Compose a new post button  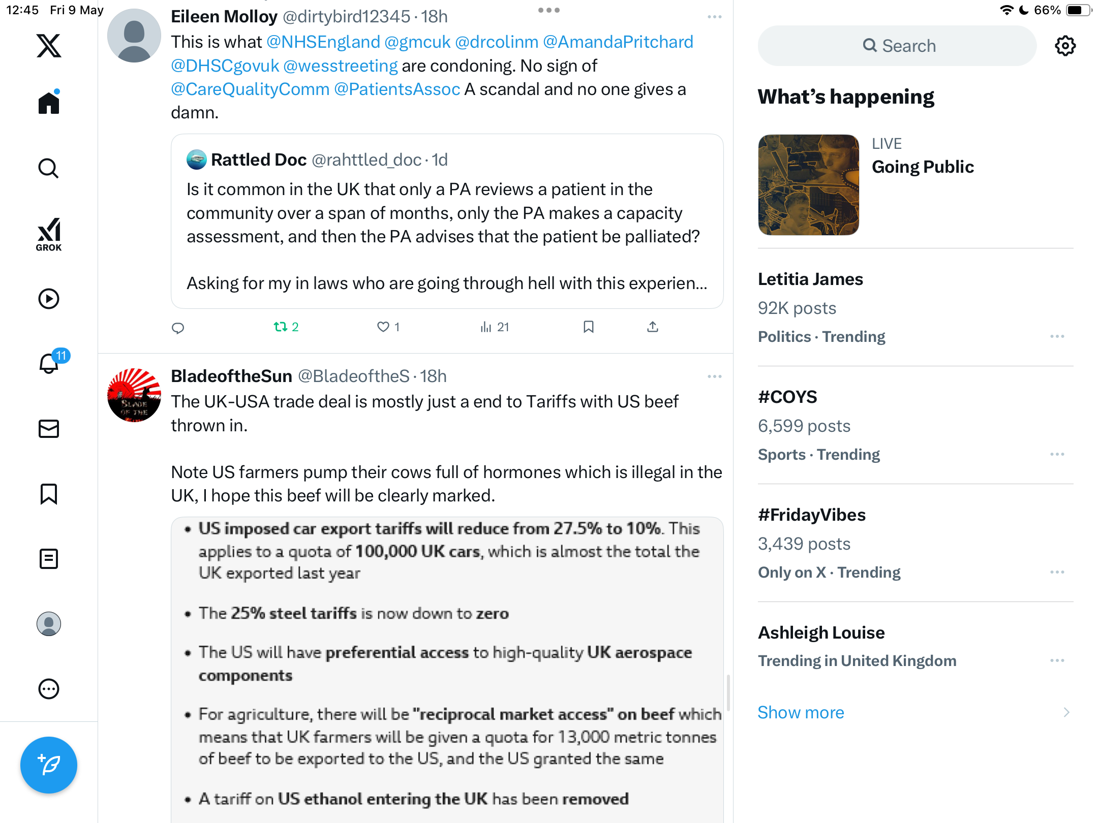click(x=49, y=765)
